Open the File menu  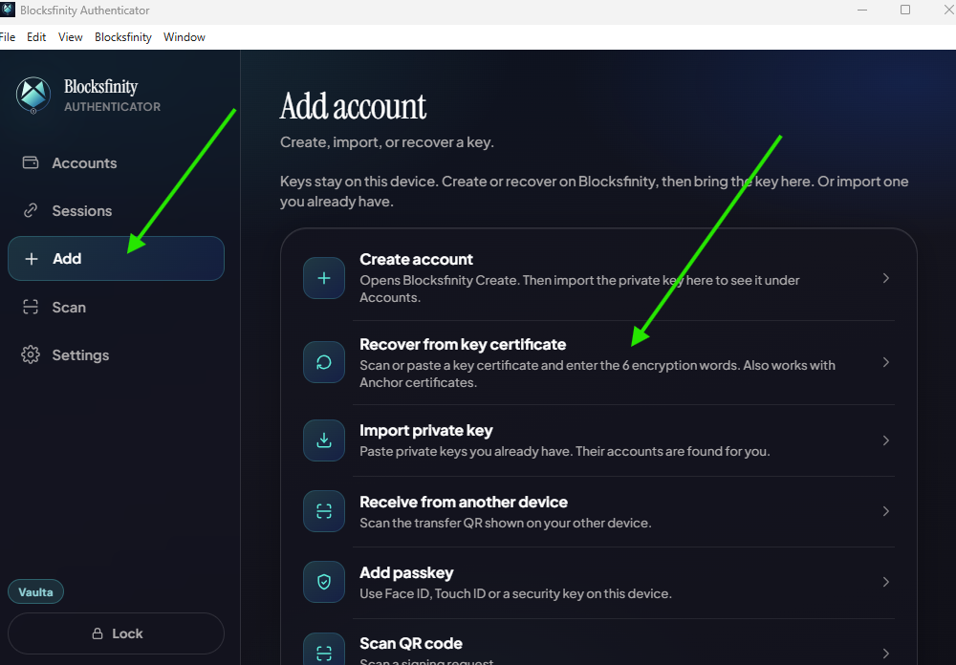pyautogui.click(x=8, y=37)
